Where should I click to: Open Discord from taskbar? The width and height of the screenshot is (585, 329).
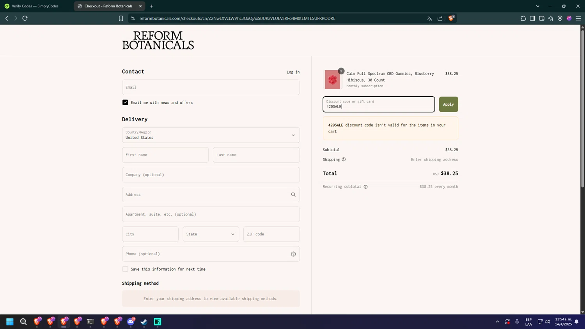[x=131, y=322]
